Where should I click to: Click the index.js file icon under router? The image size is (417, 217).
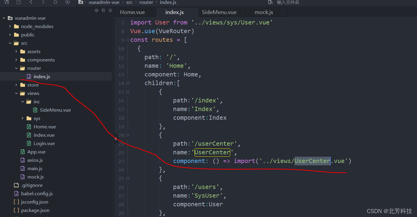click(x=29, y=76)
